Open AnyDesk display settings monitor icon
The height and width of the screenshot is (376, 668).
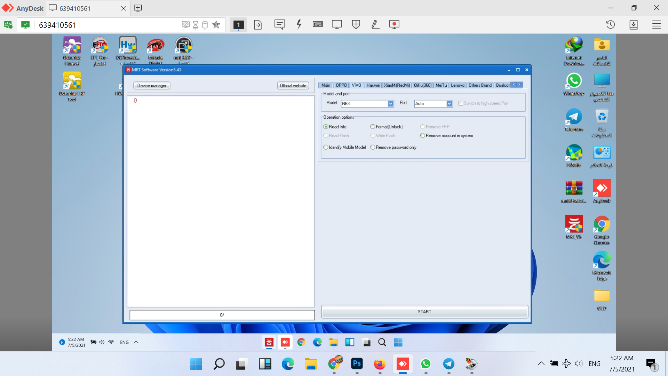(x=337, y=24)
